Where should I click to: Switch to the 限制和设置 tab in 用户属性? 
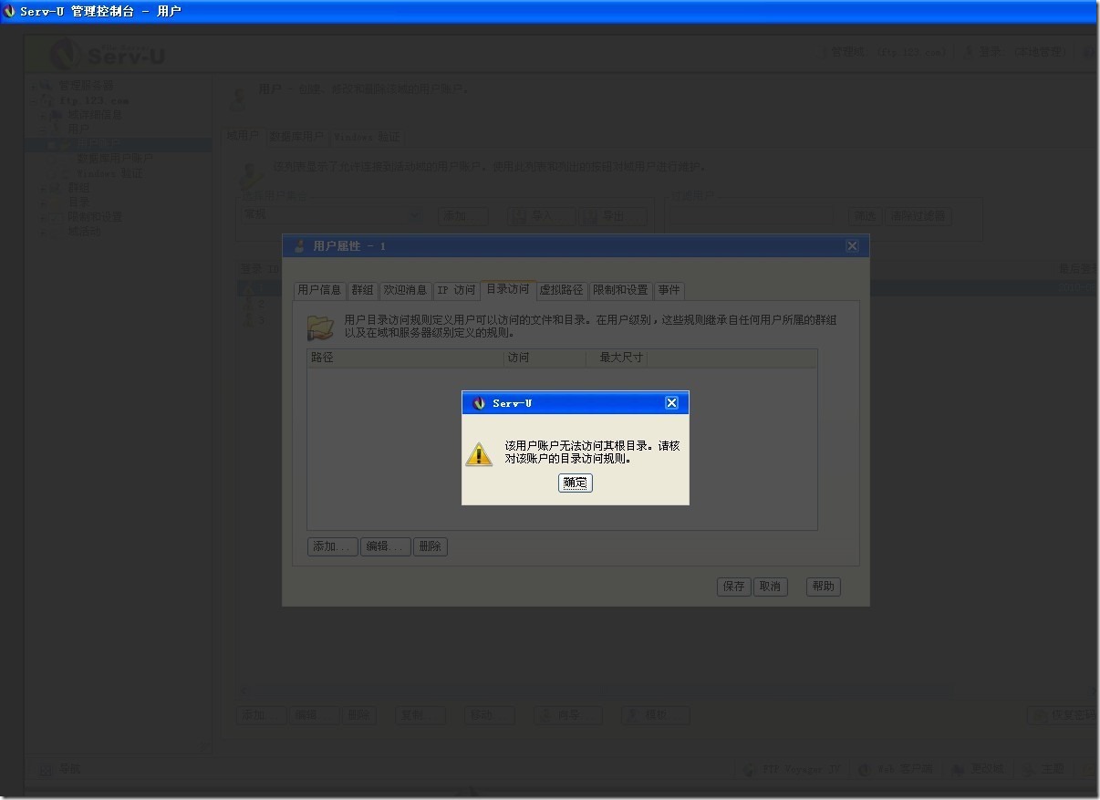[x=620, y=290]
